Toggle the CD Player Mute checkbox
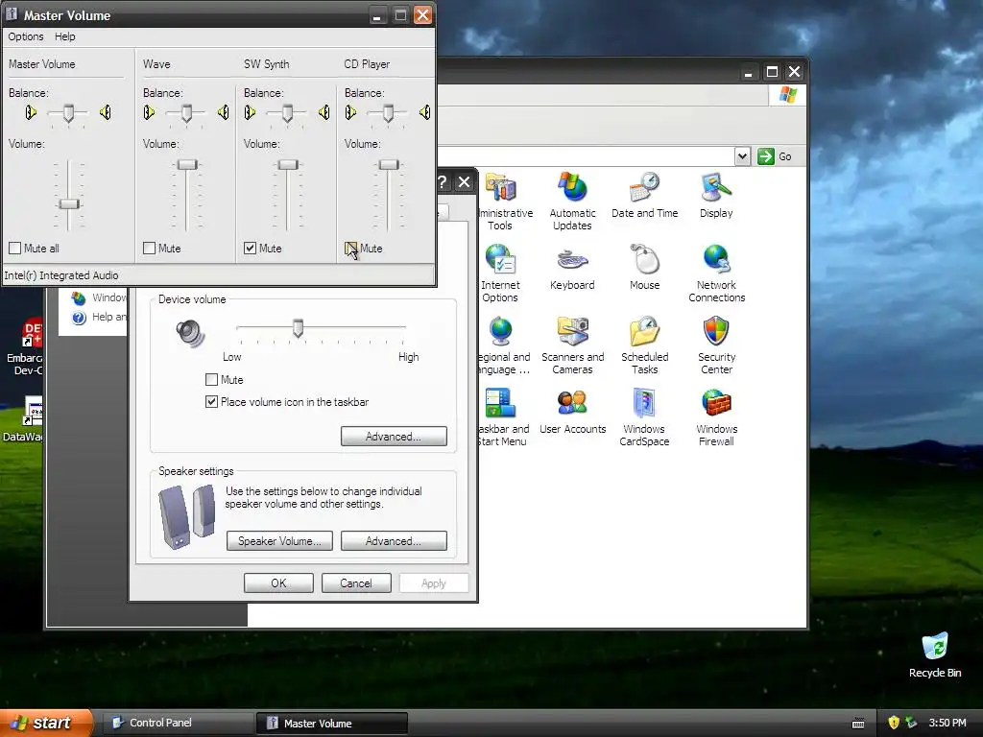Viewport: 983px width, 737px height. [x=351, y=249]
